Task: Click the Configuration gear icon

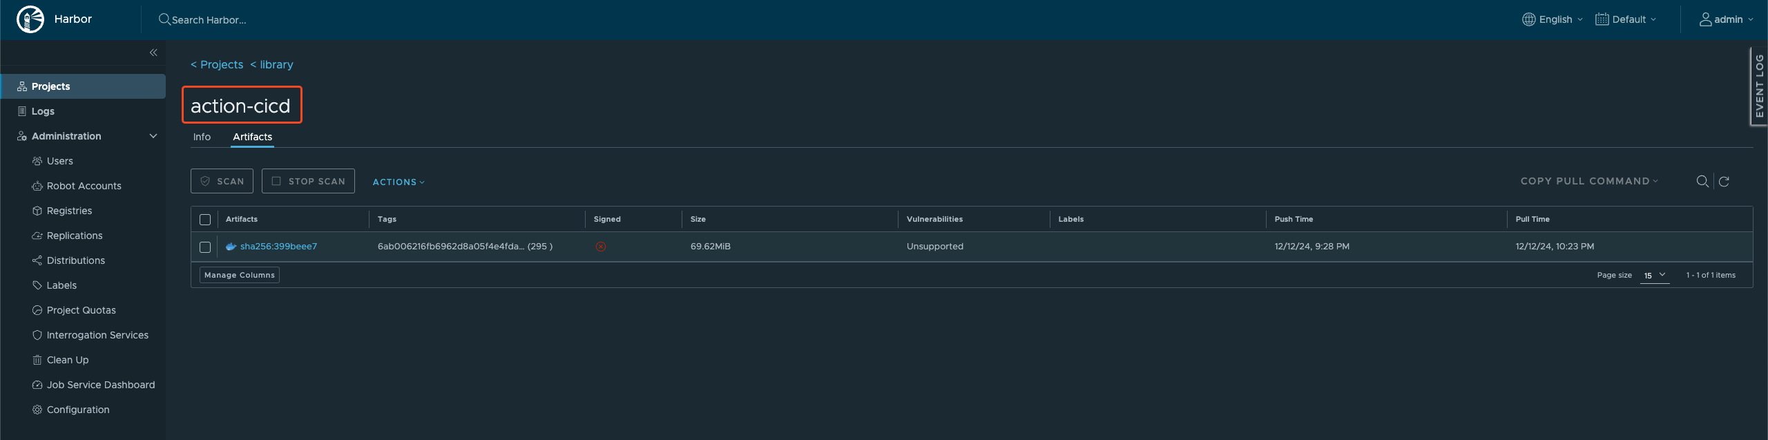Action: (x=37, y=410)
